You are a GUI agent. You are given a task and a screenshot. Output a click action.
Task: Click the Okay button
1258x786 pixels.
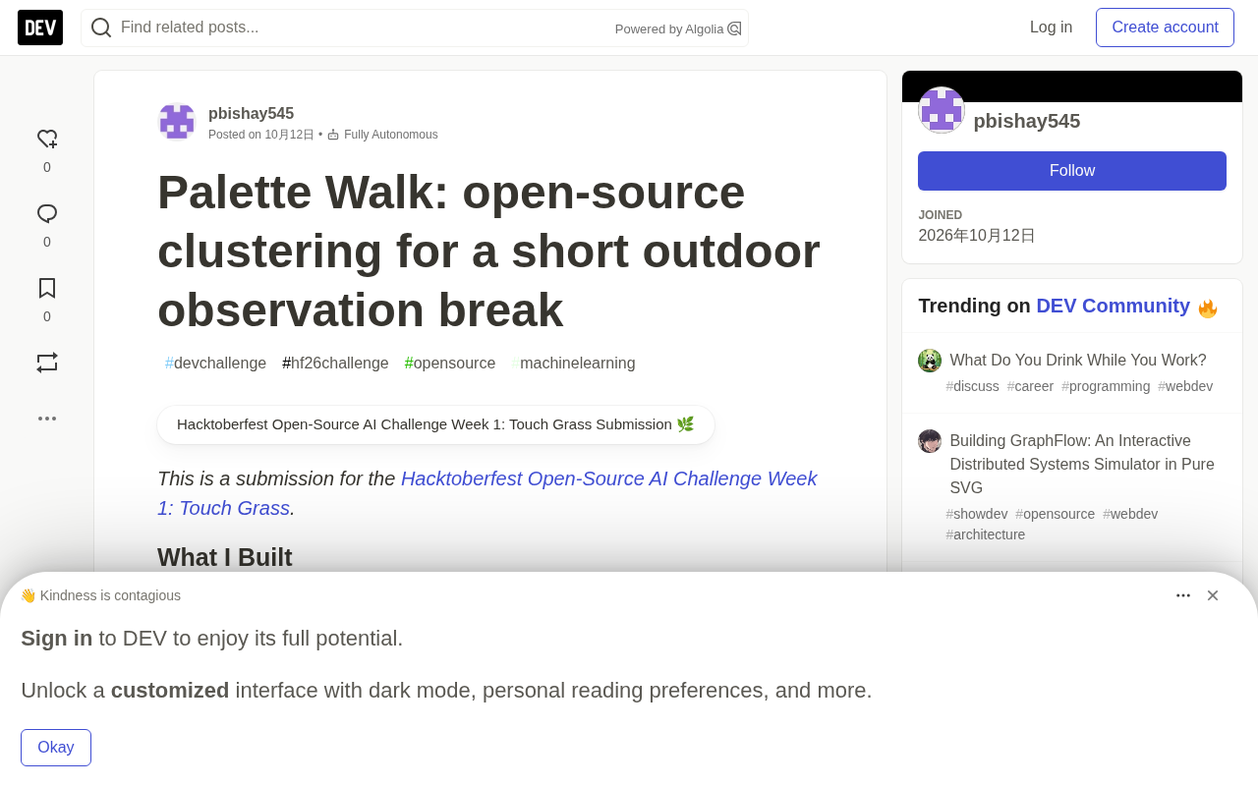click(56, 748)
